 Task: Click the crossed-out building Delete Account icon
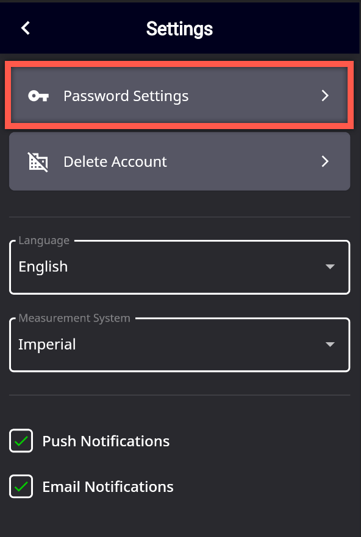point(38,162)
